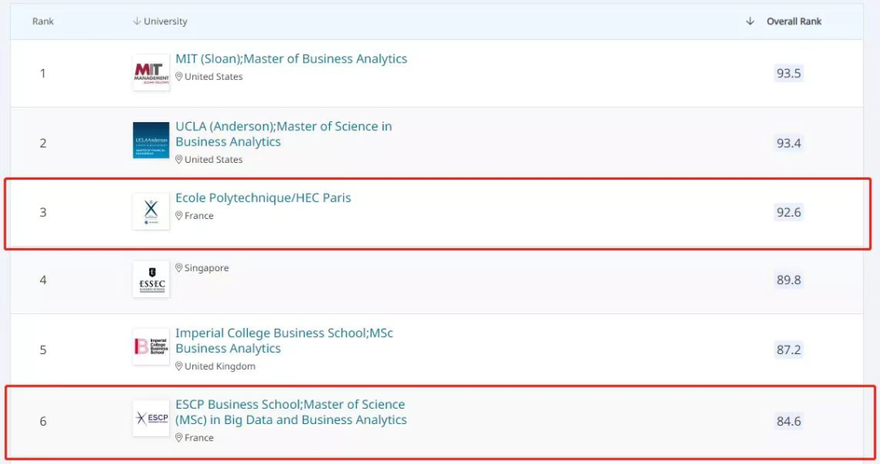Click the Imperial College Business School logo

tap(151, 347)
